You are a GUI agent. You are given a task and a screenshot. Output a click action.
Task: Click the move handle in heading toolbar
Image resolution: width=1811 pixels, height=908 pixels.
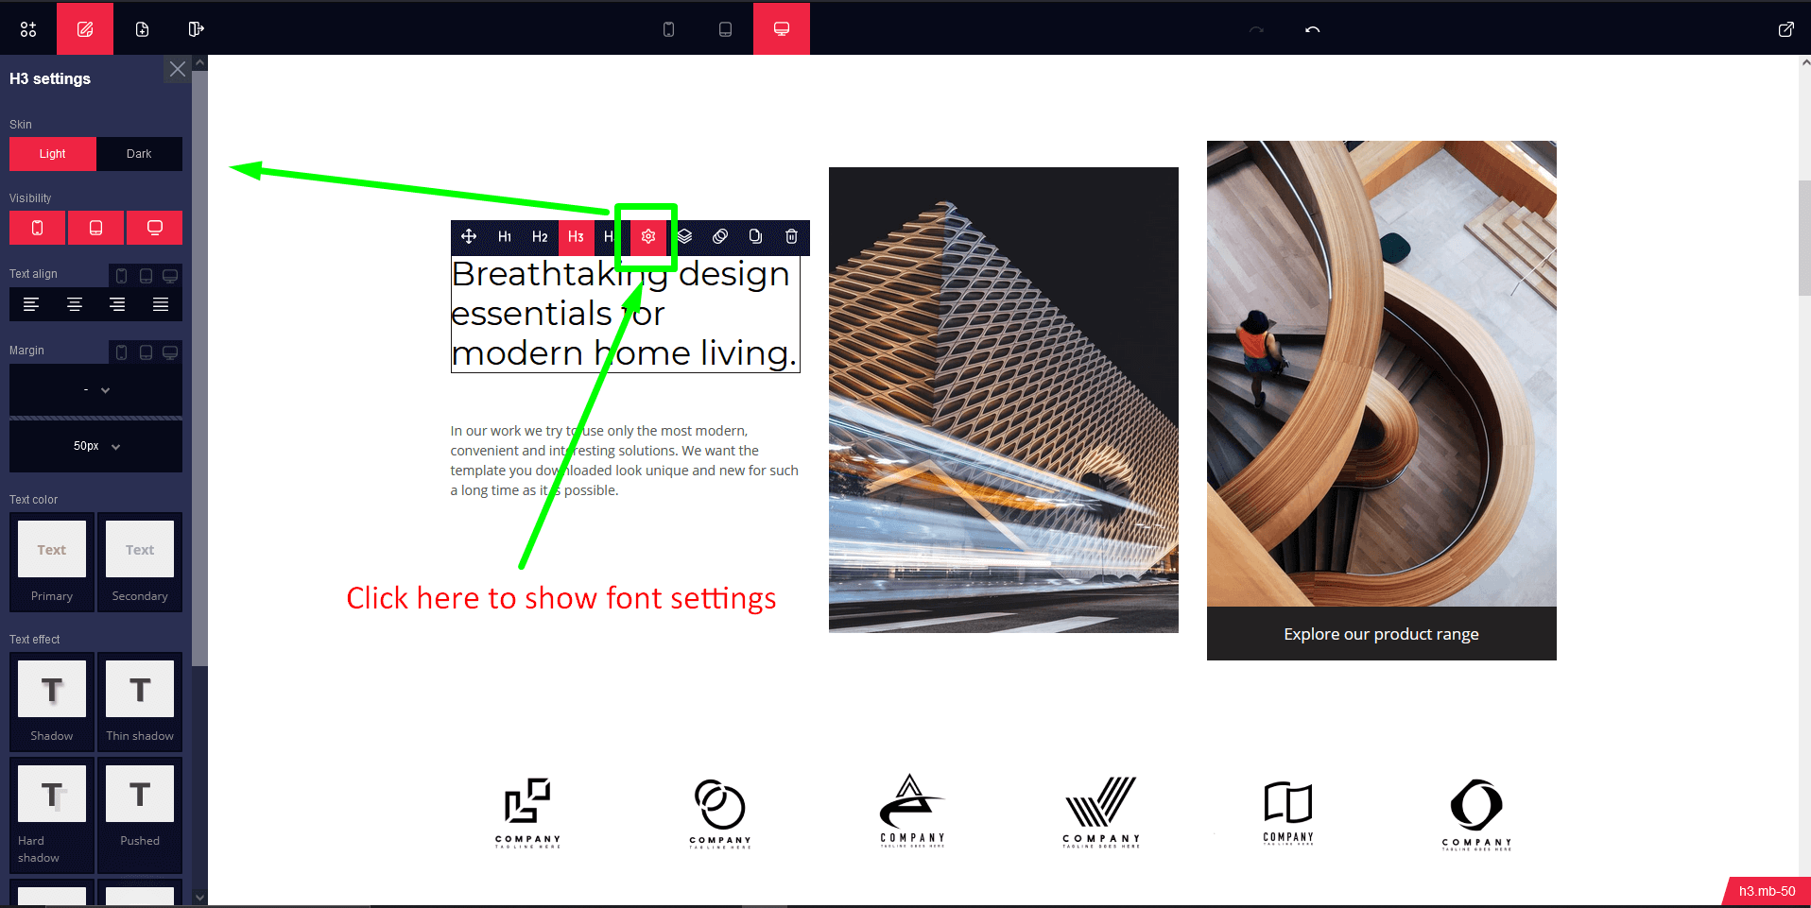coord(469,236)
